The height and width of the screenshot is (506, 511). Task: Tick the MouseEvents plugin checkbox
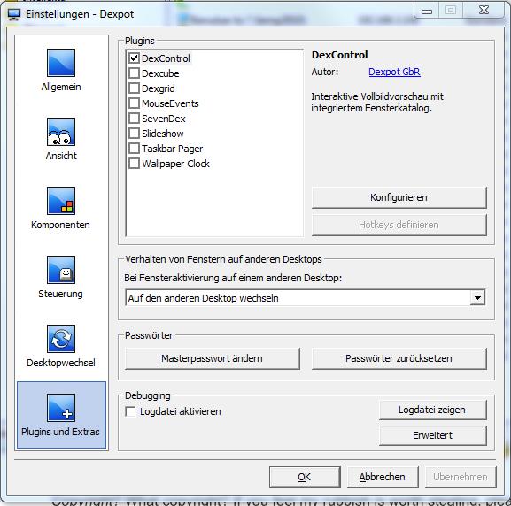point(134,103)
